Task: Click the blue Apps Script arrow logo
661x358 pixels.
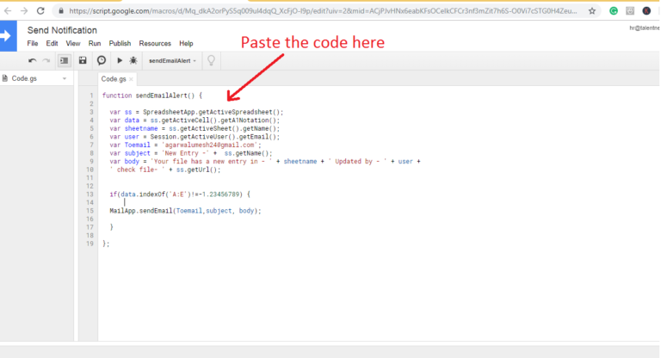Action: coord(9,36)
